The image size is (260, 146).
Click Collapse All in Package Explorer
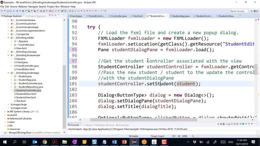50,15
